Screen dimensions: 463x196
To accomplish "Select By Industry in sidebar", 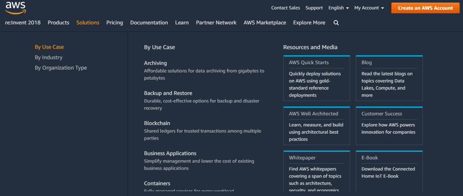I will (x=48, y=57).
